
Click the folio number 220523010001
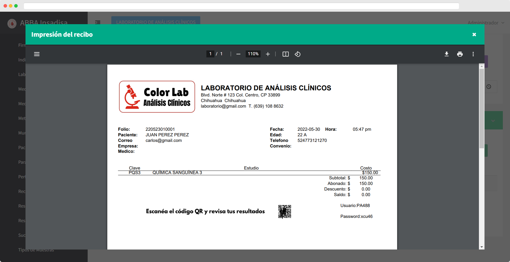coord(160,129)
